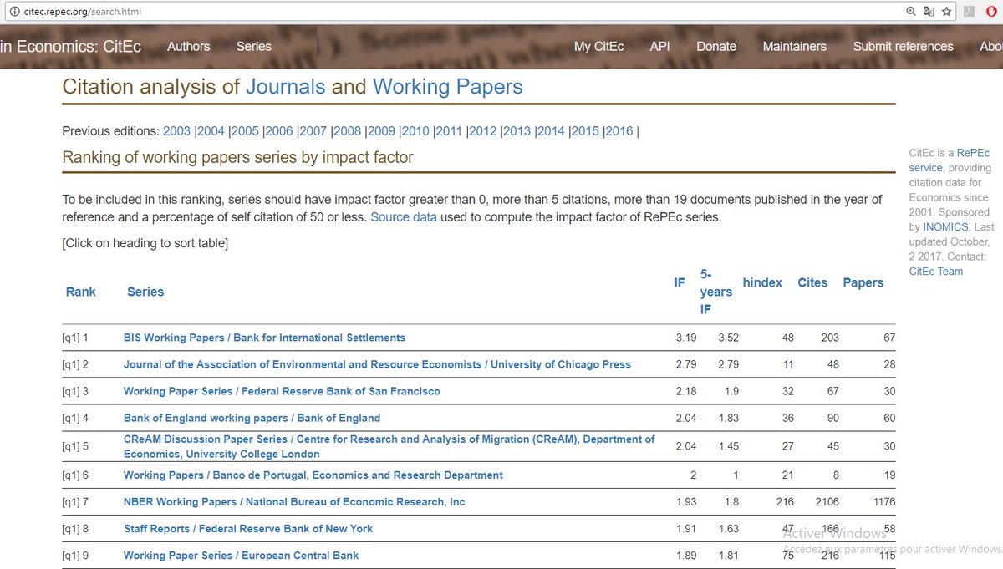The image size is (1003, 569).
Task: Visit the INOMICS sponsor link
Action: [945, 226]
